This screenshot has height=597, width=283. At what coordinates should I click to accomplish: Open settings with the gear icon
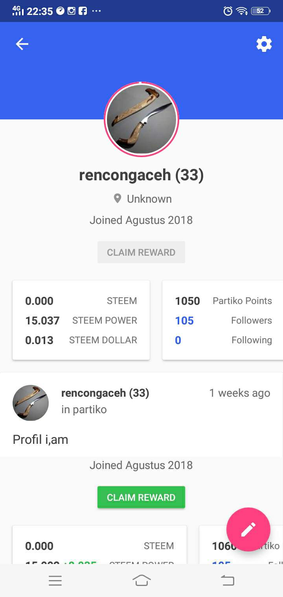point(264,44)
